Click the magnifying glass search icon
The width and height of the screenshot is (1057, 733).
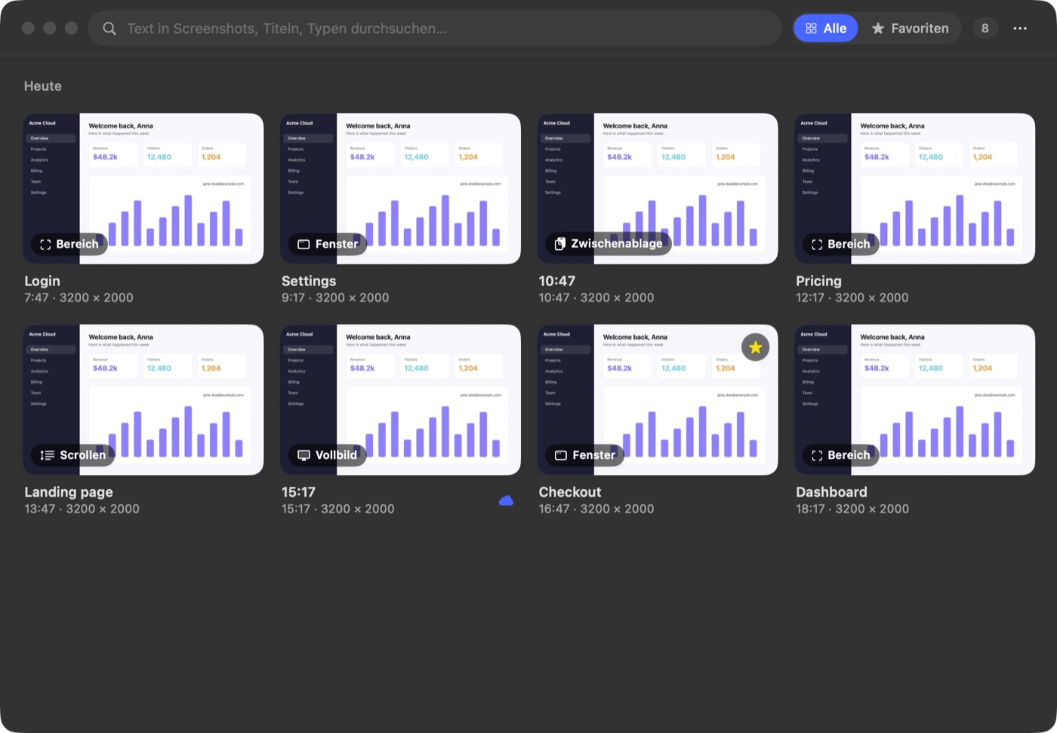click(x=109, y=29)
